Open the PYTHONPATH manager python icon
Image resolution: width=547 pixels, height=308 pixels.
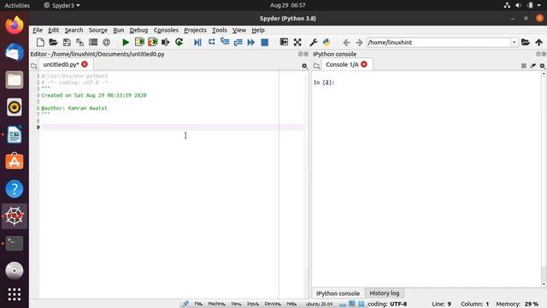[326, 42]
